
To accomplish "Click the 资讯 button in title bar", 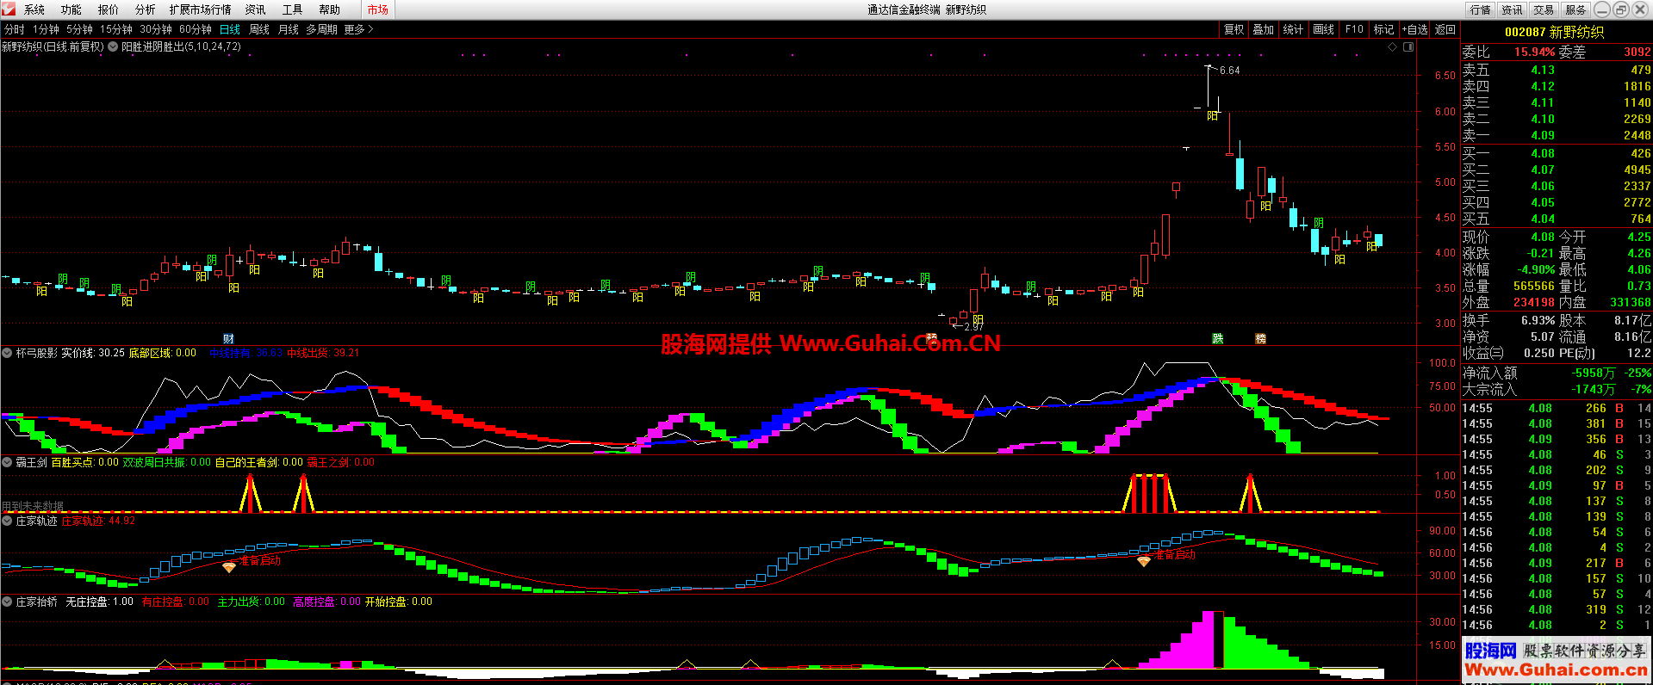I will (1512, 9).
